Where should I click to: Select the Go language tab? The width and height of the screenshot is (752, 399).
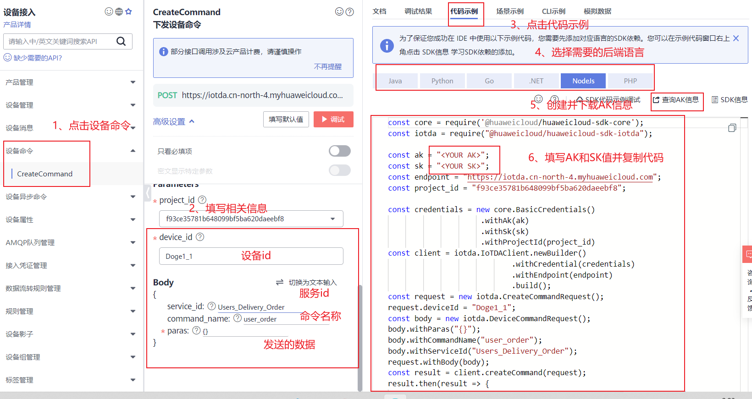pyautogui.click(x=489, y=81)
